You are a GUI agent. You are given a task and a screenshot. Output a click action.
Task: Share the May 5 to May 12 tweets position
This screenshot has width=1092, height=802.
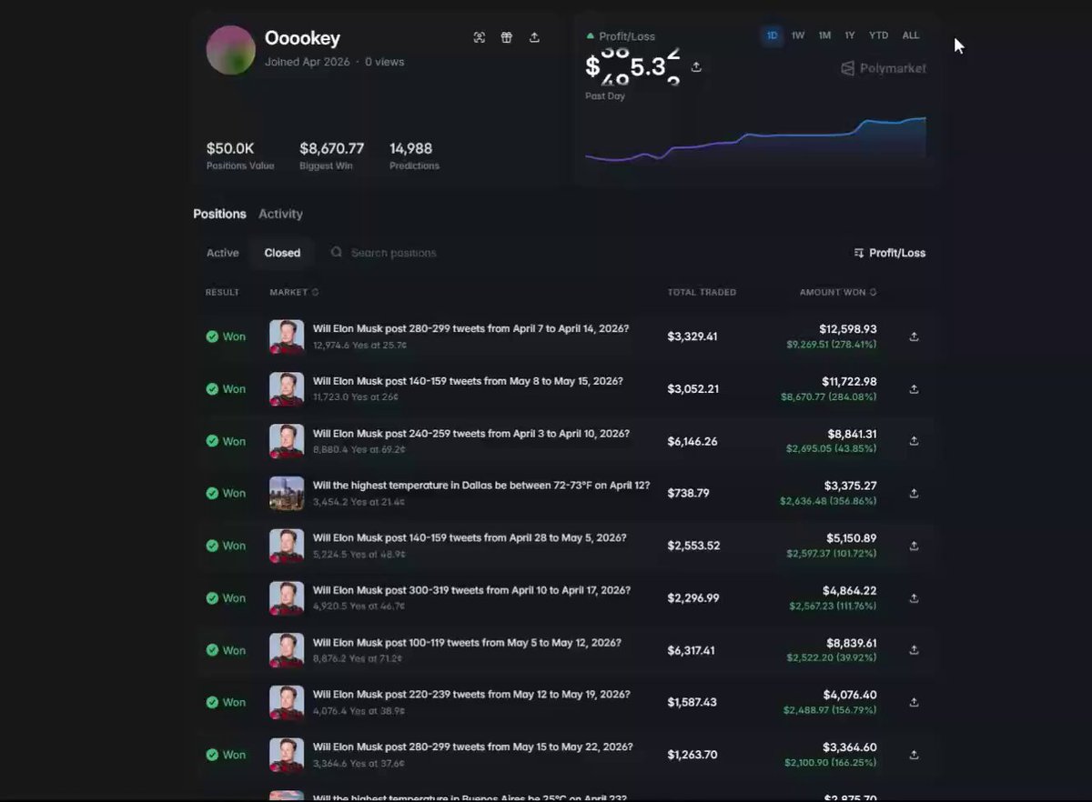[914, 650]
